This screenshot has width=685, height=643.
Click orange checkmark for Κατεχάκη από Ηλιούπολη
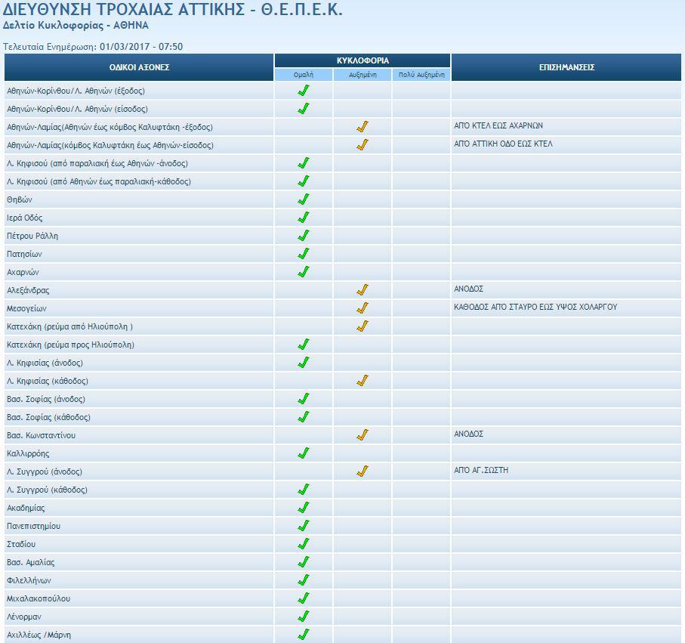click(x=363, y=326)
